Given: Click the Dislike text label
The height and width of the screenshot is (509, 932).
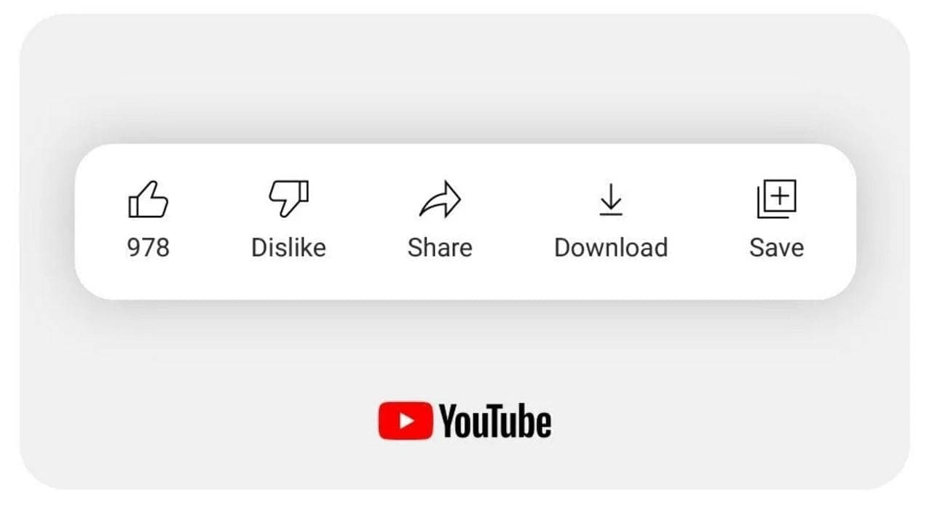Looking at the screenshot, I should pos(288,247).
